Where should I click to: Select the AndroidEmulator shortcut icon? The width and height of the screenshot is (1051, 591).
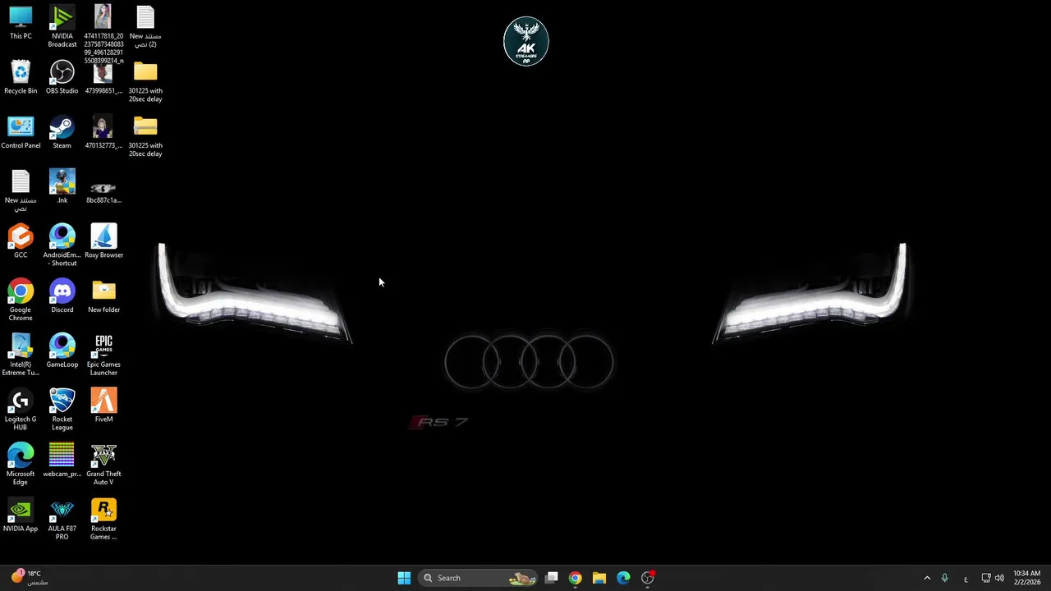pyautogui.click(x=62, y=245)
